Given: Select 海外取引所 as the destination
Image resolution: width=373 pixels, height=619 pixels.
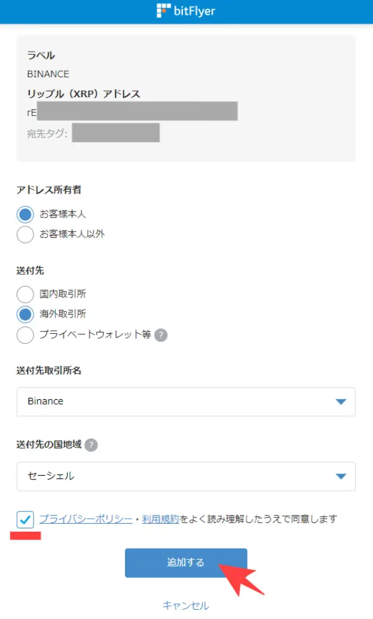Looking at the screenshot, I should point(25,314).
